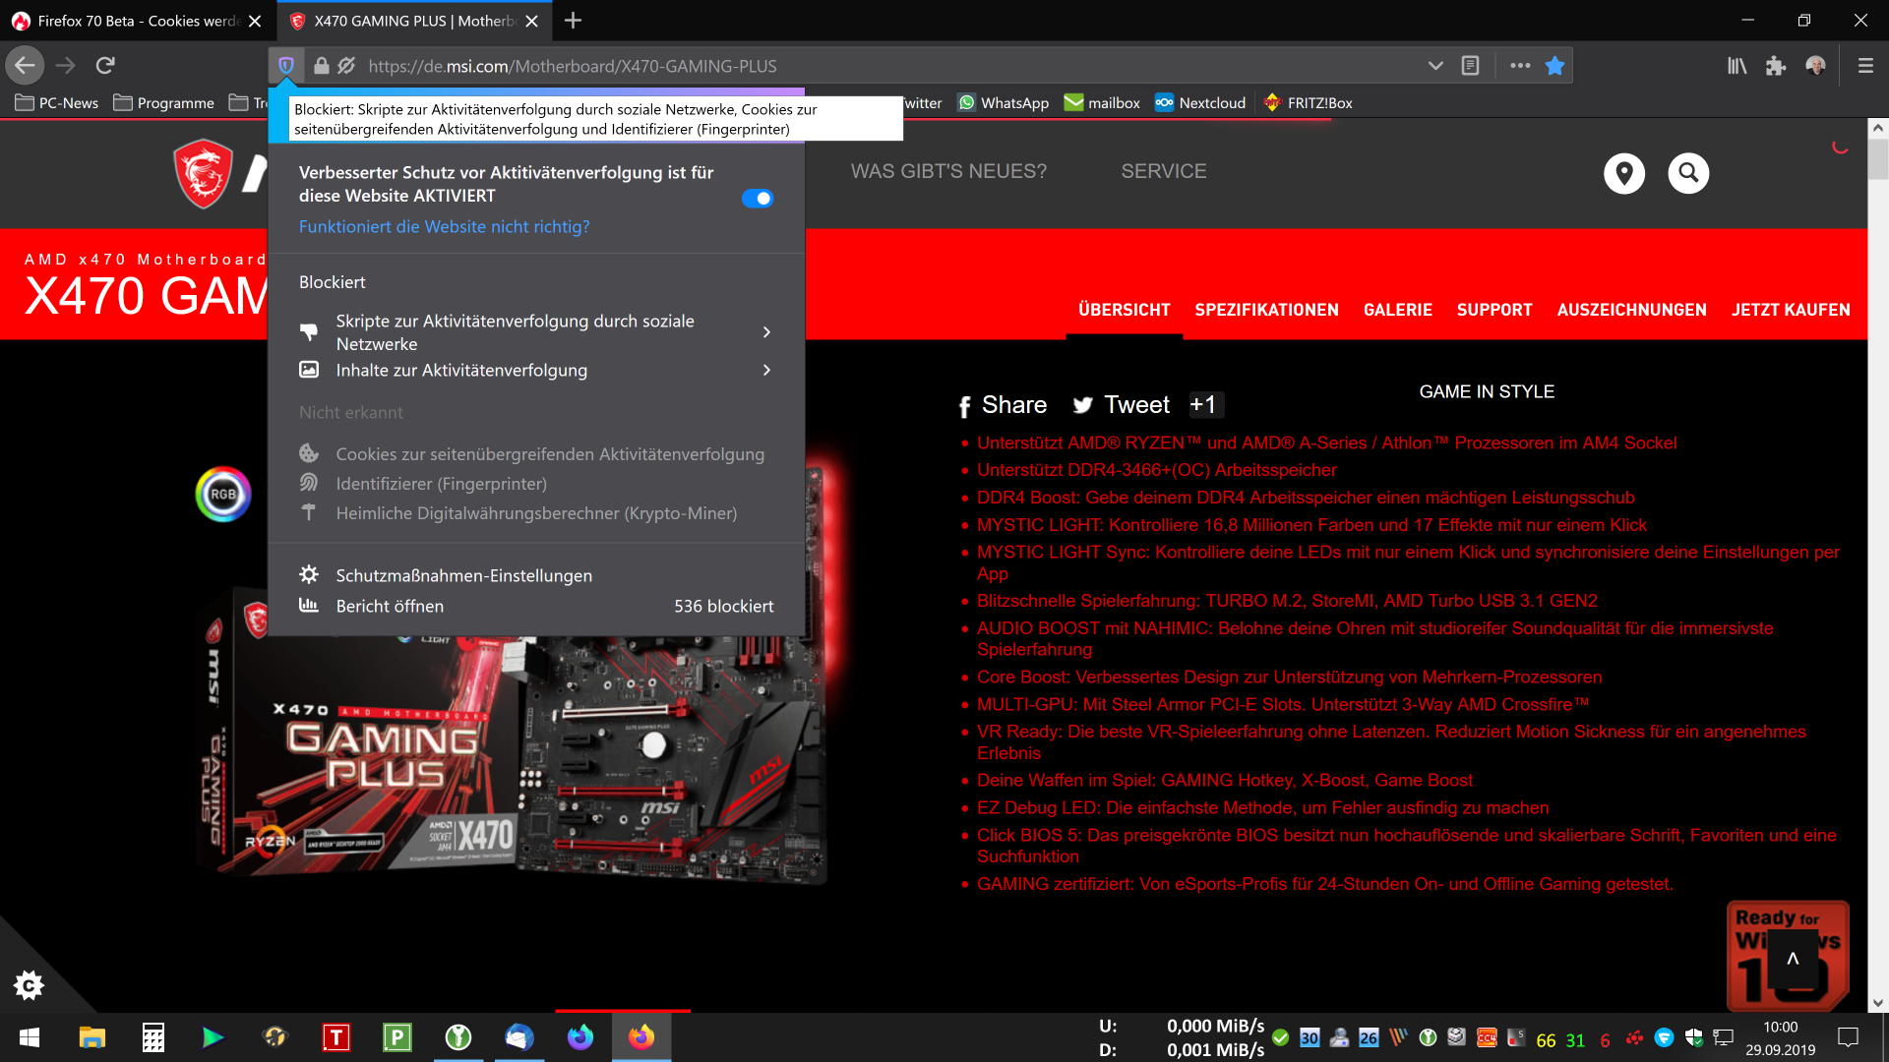Open page actions three-dot menu
1889x1062 pixels.
1519,66
